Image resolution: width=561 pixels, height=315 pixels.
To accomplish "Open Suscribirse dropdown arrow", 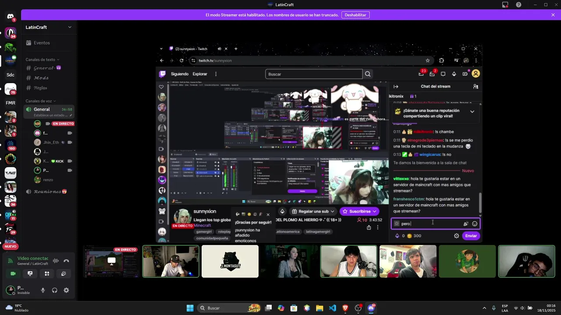I will click(x=374, y=211).
